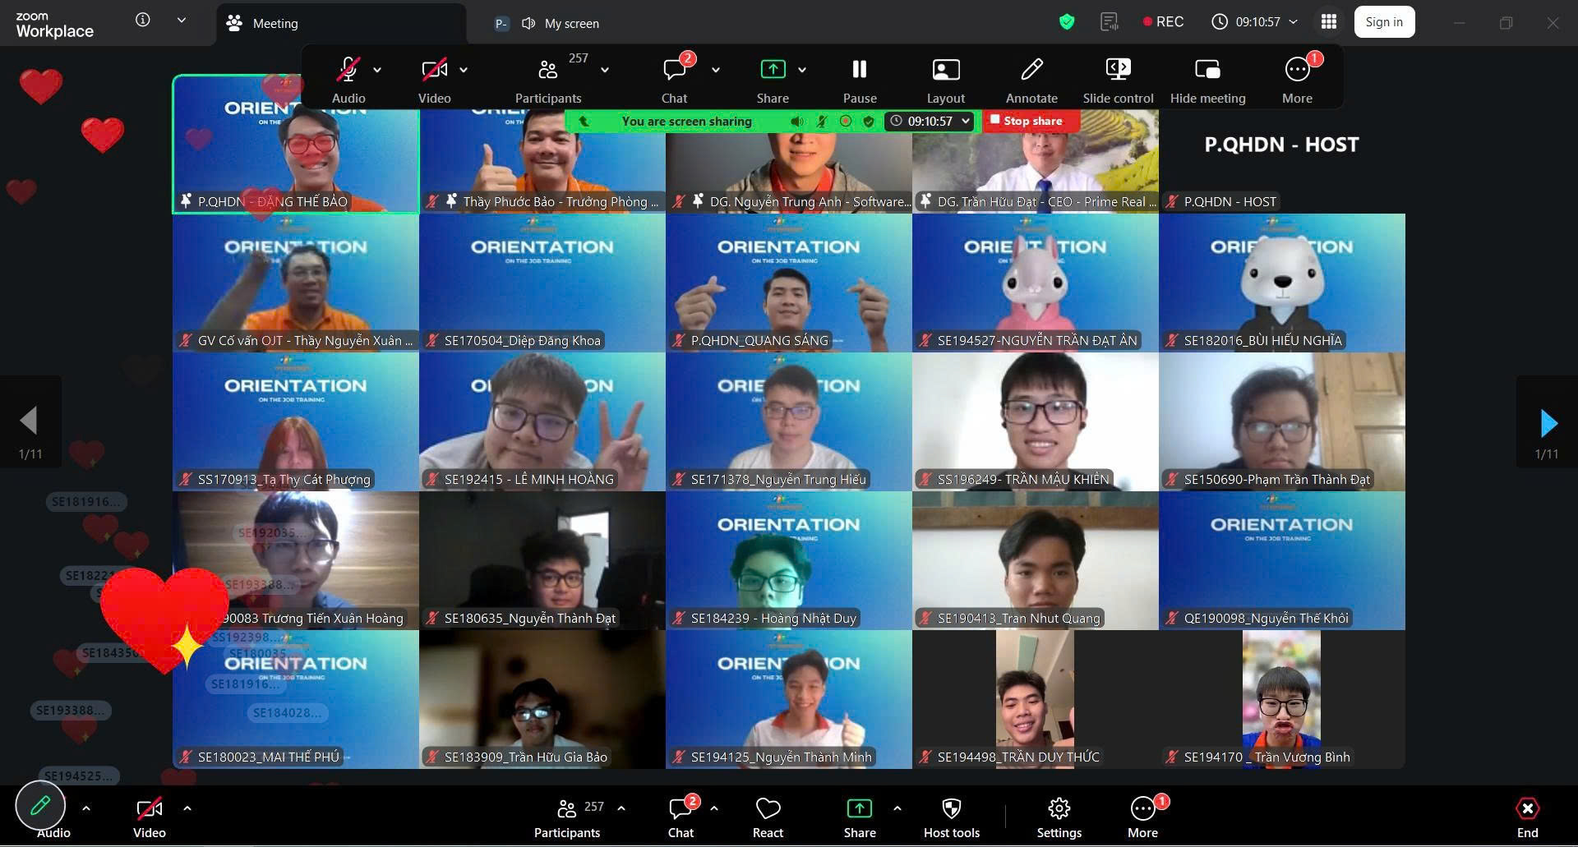Click the Annotate pencil icon in sharing toolbar
Screen dimensions: 1578x847
(x=1031, y=71)
